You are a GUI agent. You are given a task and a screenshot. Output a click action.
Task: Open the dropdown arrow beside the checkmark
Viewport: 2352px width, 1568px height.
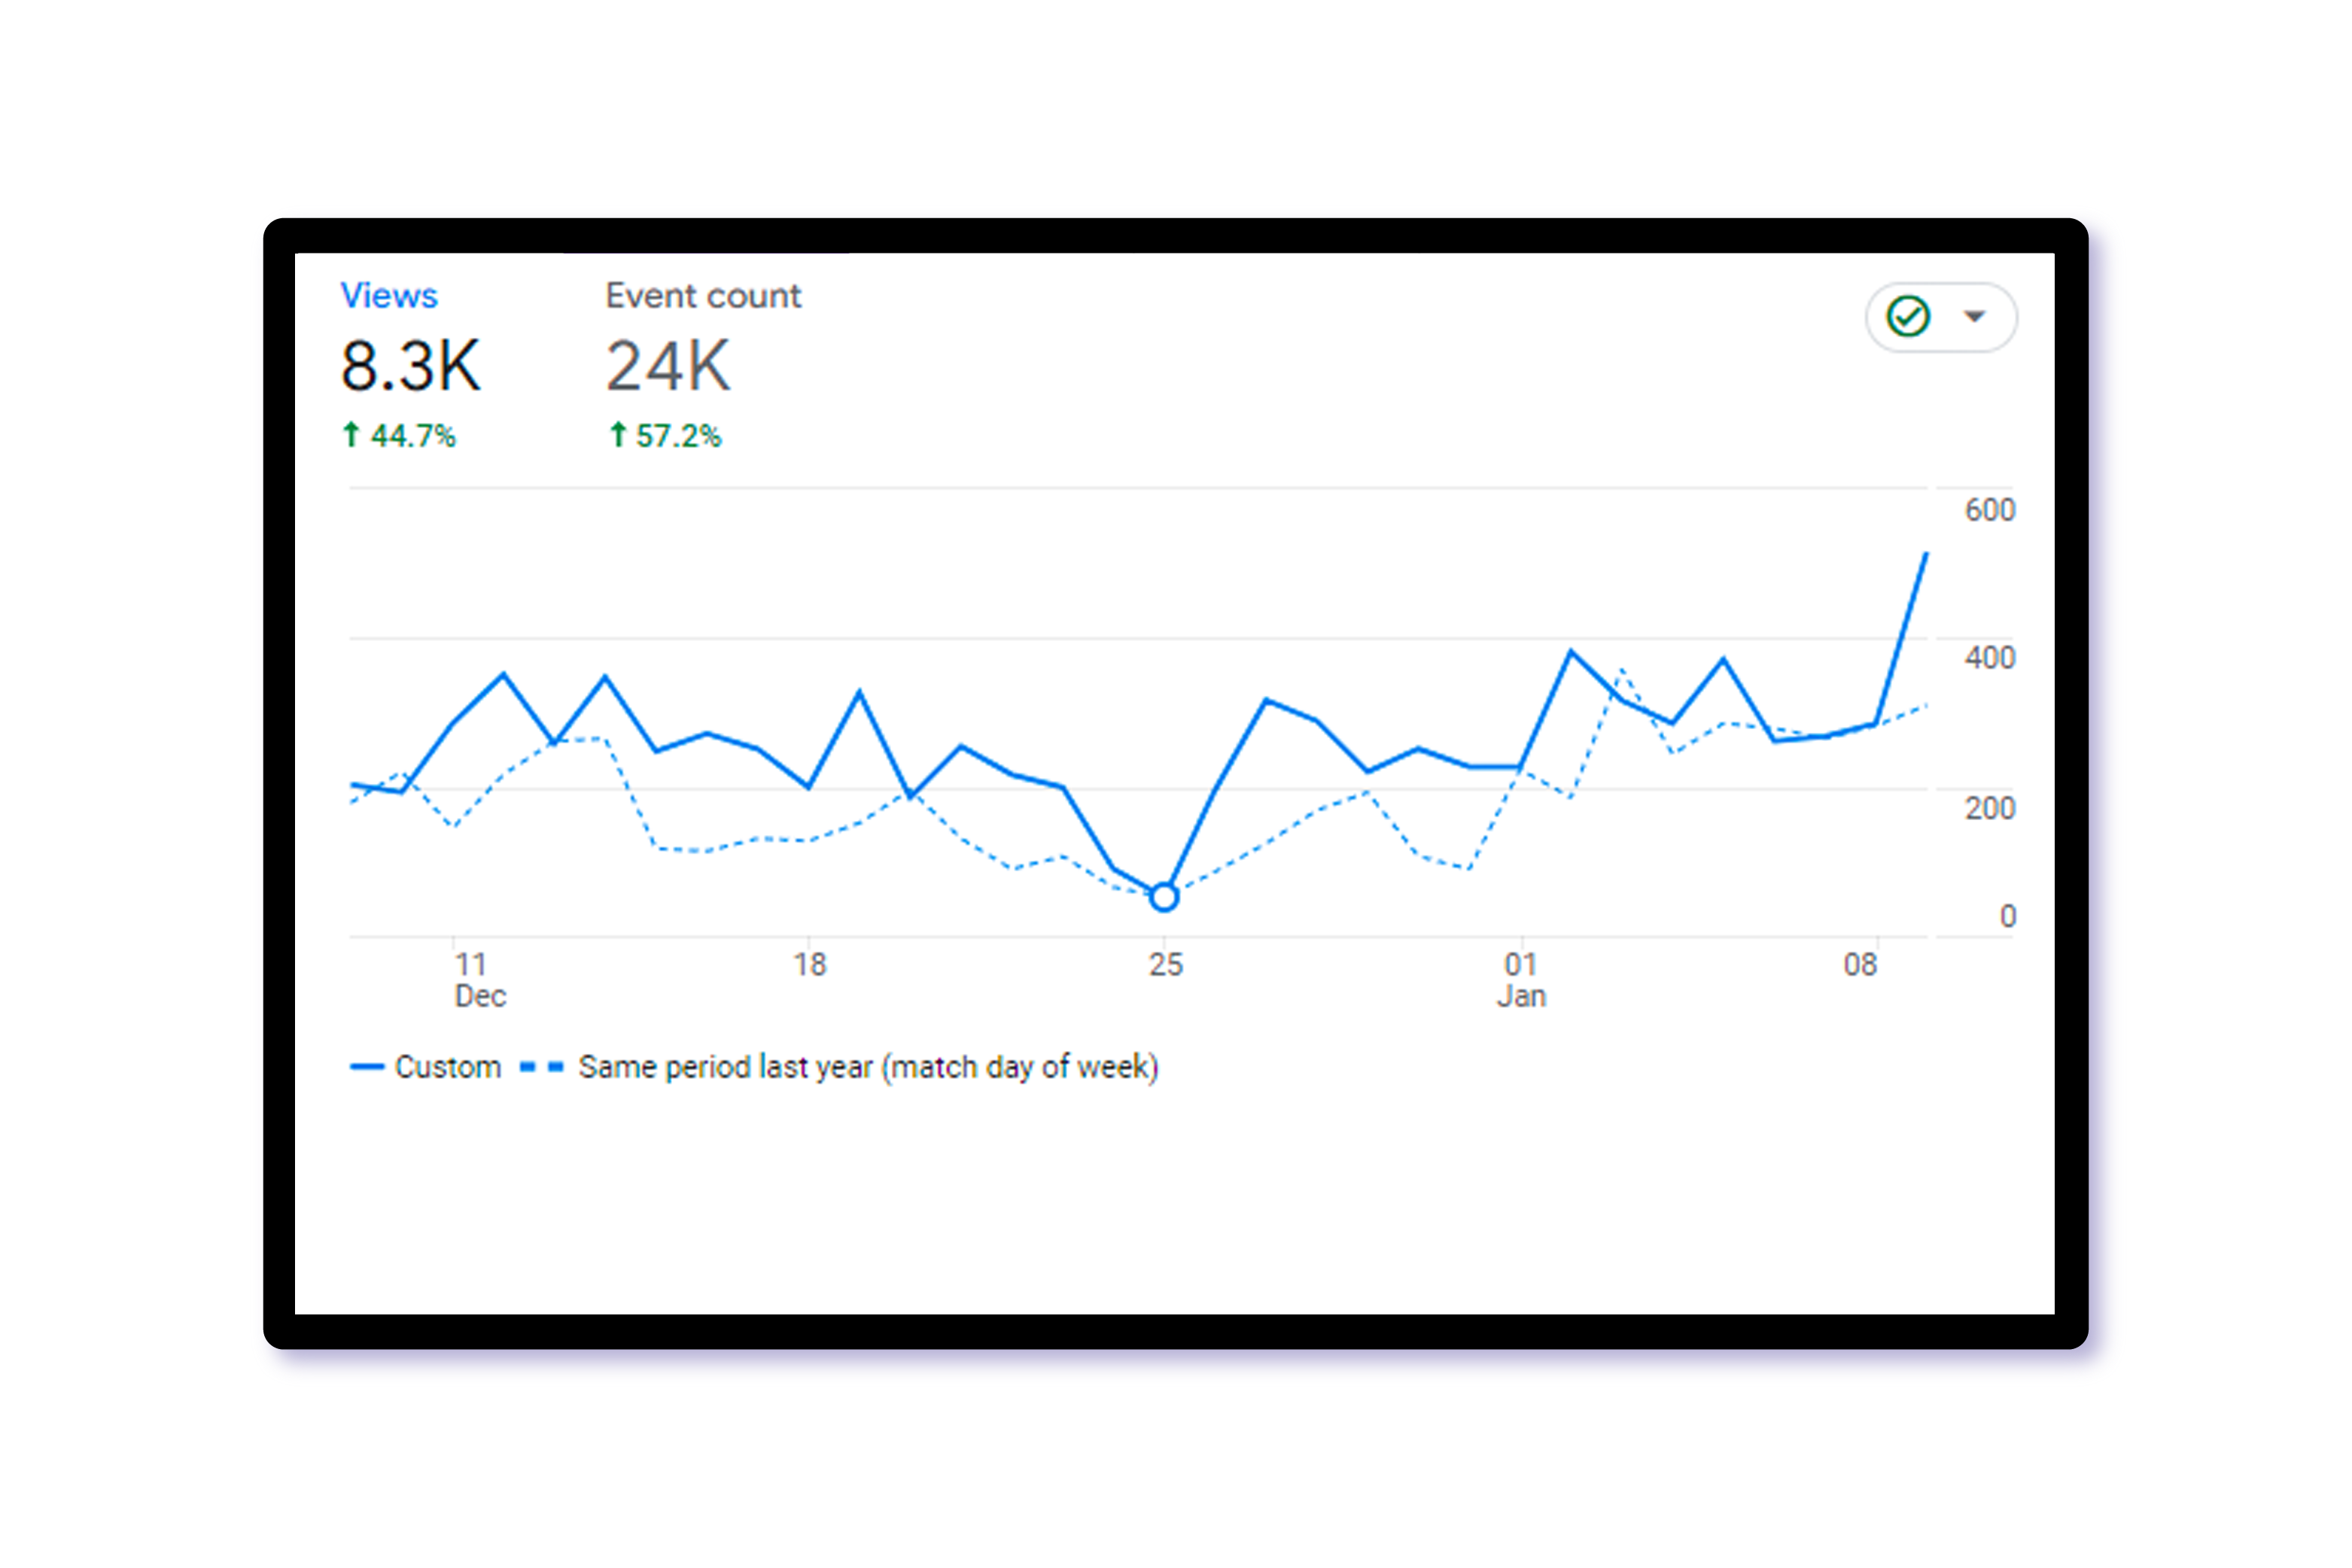tap(1973, 317)
